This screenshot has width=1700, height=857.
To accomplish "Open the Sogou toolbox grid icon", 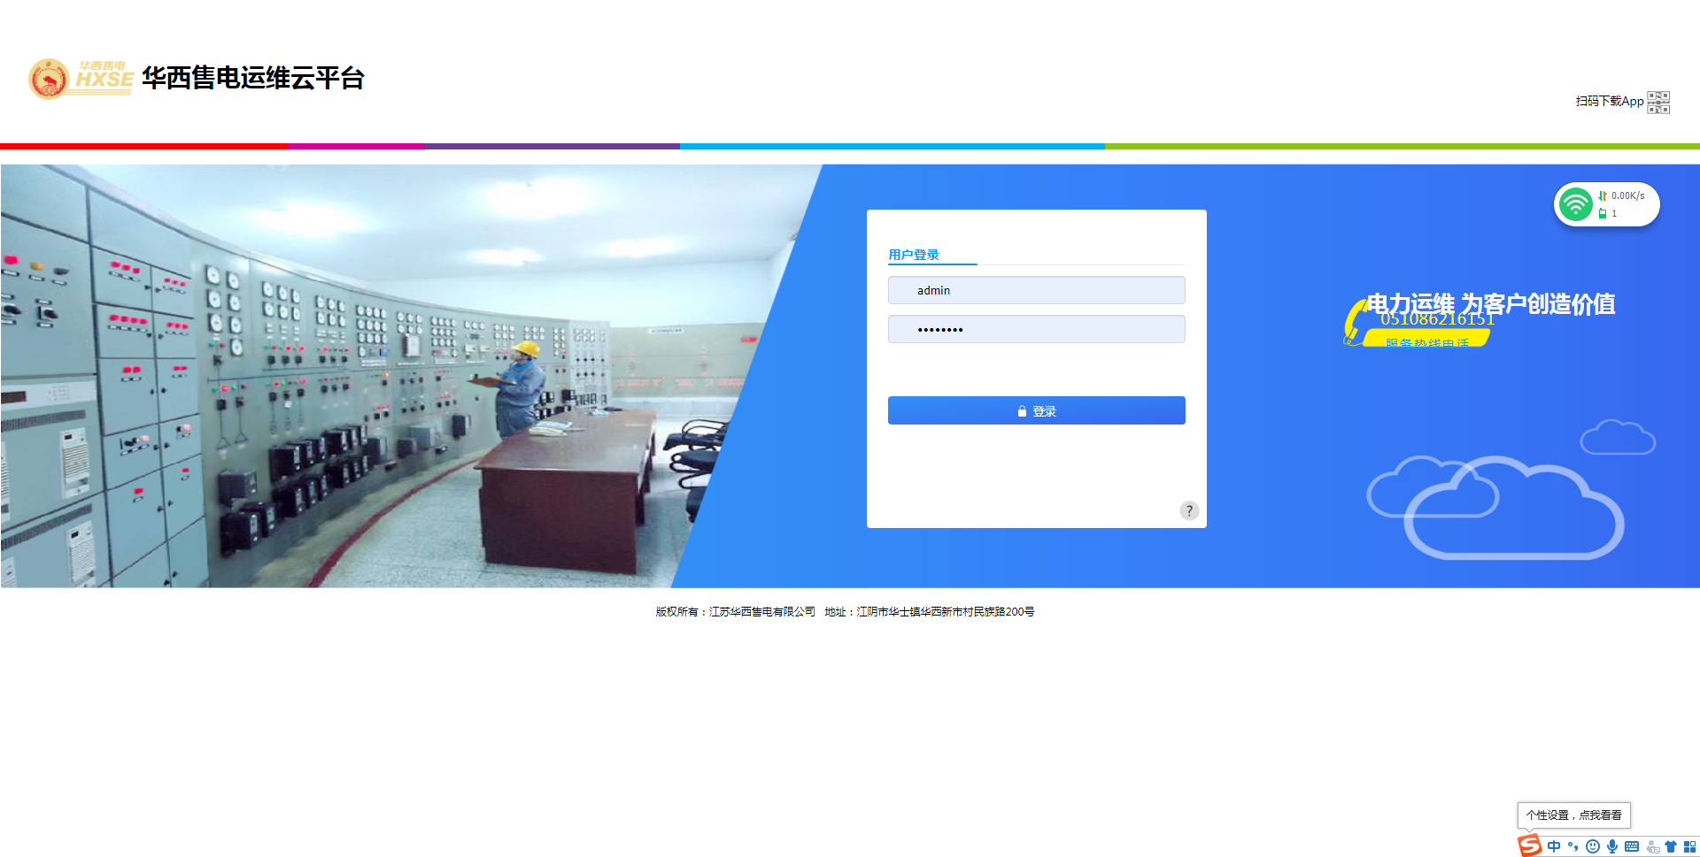I will (1689, 846).
